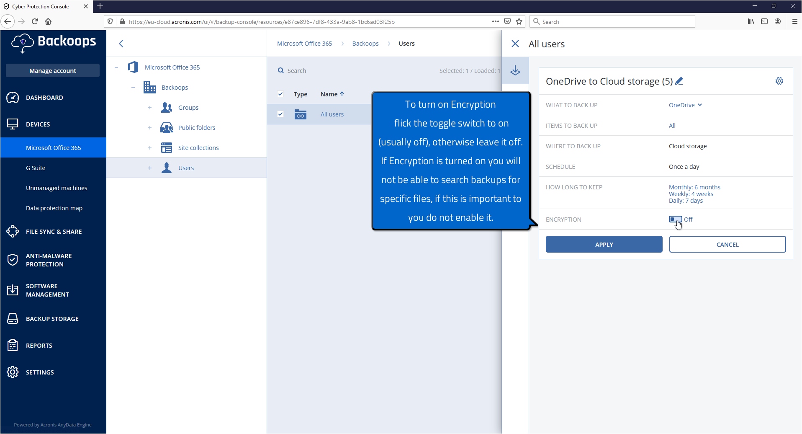
Task: Click Backoops breadcrumb link
Action: [x=365, y=44]
